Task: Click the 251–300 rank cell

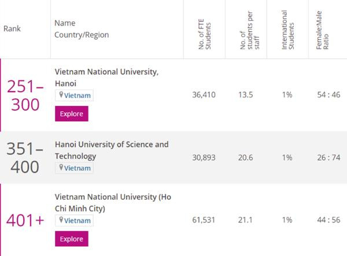Action: tap(25, 95)
